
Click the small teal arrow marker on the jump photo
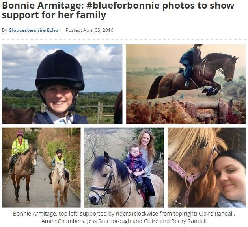182,96
